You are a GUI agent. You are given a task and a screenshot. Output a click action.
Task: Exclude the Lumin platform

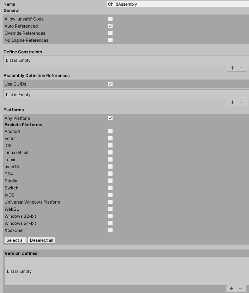coord(110,160)
